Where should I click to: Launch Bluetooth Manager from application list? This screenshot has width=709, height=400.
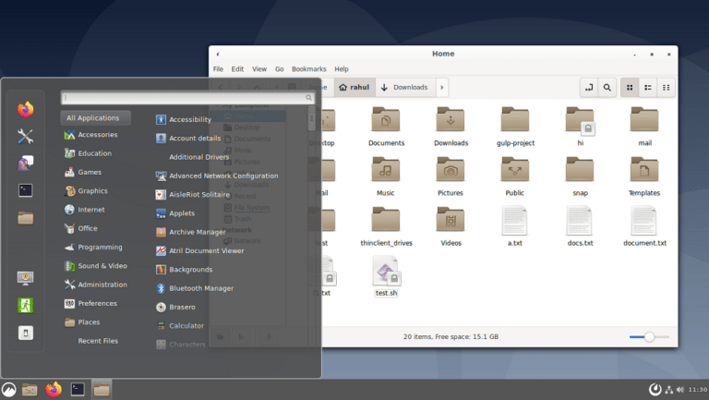(x=200, y=288)
